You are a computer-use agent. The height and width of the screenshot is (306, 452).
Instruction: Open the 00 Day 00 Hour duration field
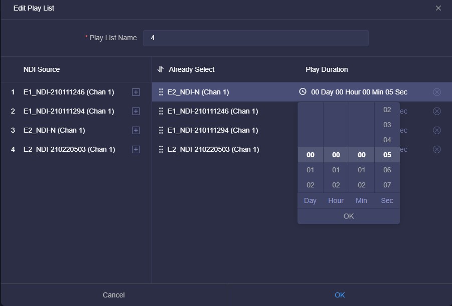click(x=359, y=92)
